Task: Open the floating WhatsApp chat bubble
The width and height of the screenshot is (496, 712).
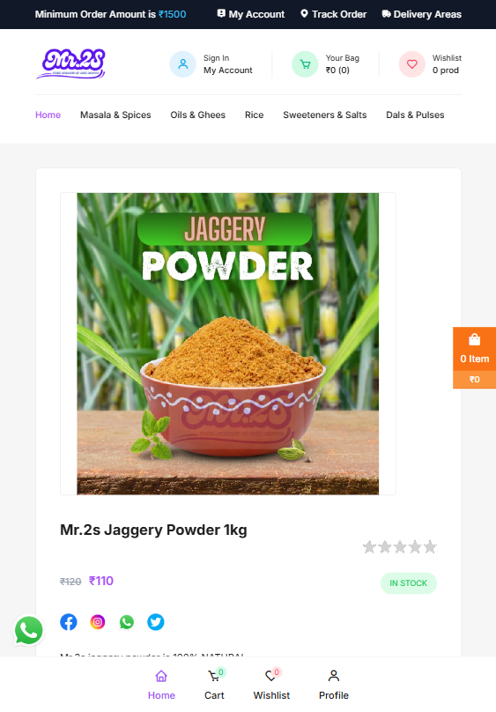Action: click(x=29, y=630)
